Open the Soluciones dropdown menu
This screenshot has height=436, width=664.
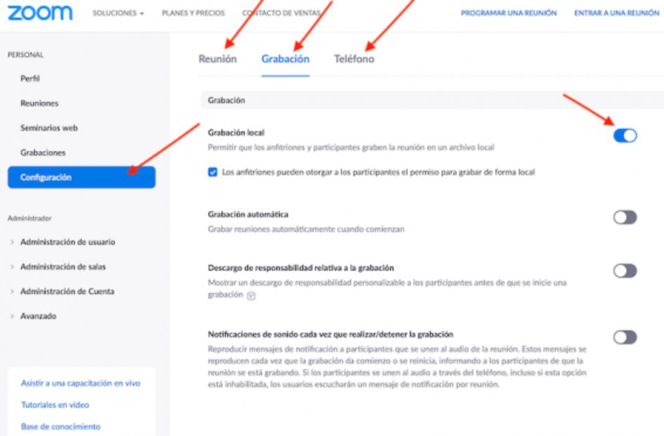click(x=118, y=13)
